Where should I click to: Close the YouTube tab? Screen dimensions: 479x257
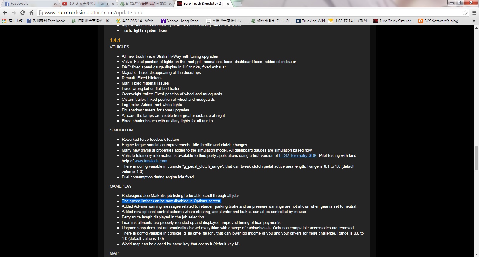[x=113, y=4]
